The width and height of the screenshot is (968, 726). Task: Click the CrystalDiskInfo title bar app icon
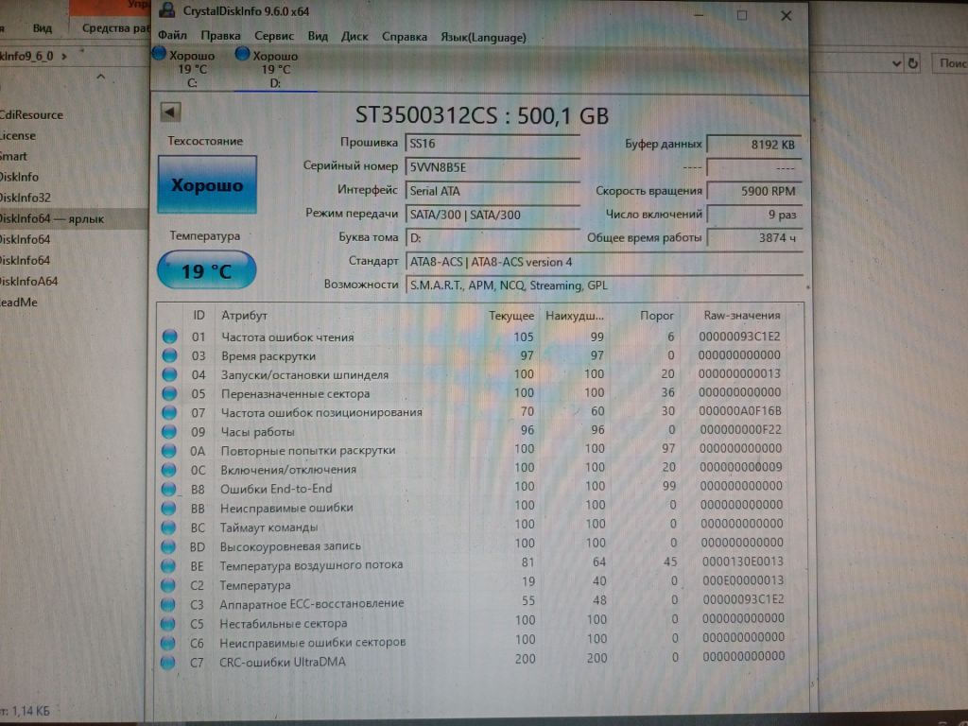pos(166,9)
